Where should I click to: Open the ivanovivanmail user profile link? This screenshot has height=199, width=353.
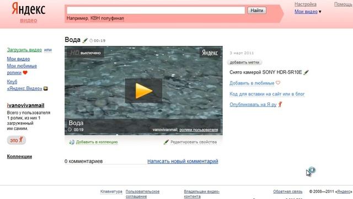coord(25,106)
